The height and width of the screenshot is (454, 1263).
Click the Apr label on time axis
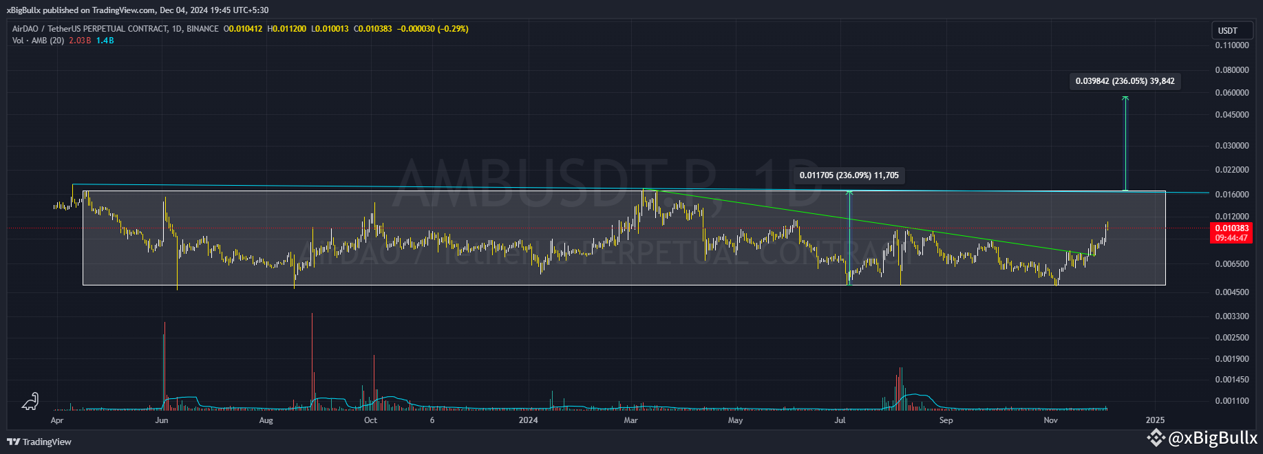coord(57,420)
